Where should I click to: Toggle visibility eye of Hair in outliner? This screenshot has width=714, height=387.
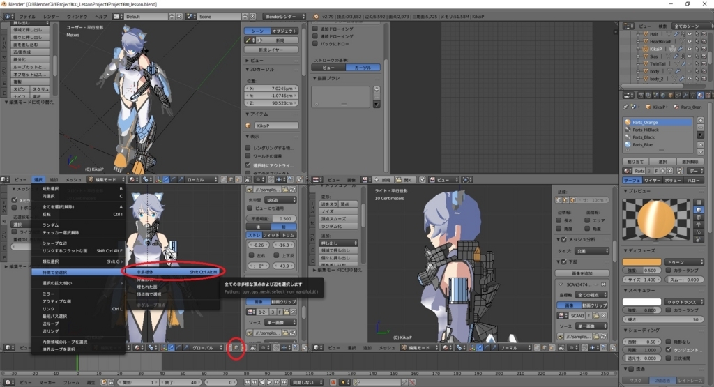[x=690, y=34]
